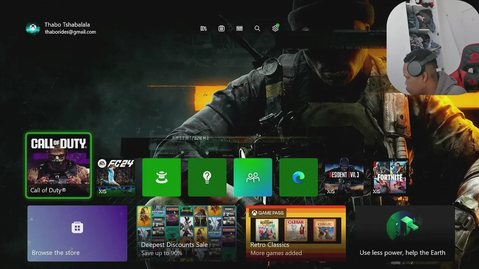Select the Boarder game cover thumbnail
The height and width of the screenshot is (269, 479).
click(267, 230)
